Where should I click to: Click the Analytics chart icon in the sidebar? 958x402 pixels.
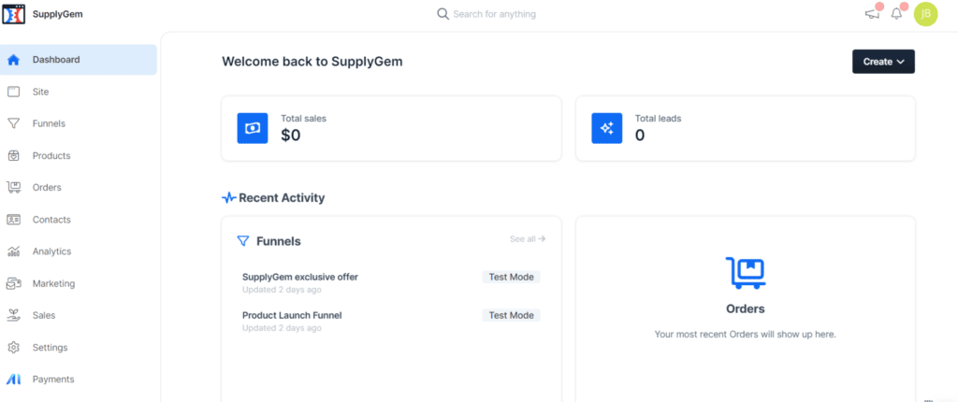[x=13, y=251]
